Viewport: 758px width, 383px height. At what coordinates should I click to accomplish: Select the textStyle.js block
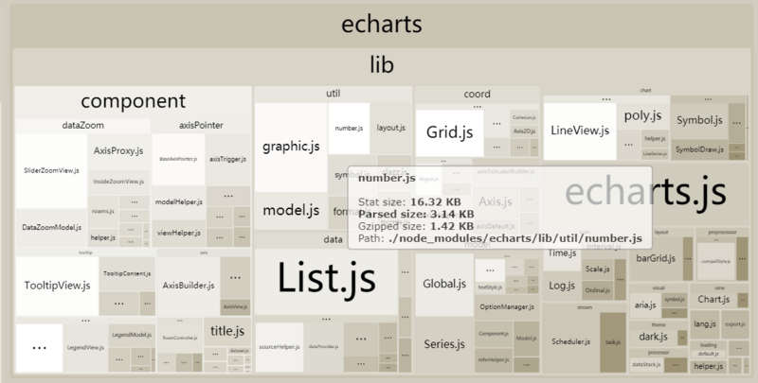(x=490, y=287)
